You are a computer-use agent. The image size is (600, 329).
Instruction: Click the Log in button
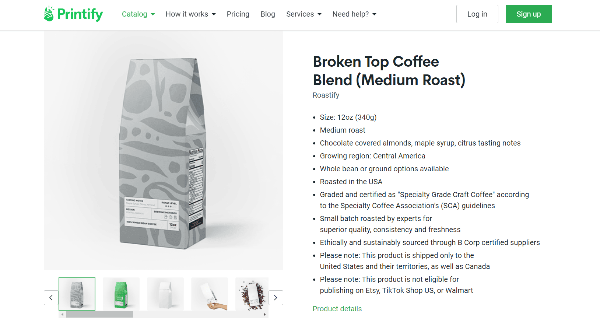click(x=477, y=14)
